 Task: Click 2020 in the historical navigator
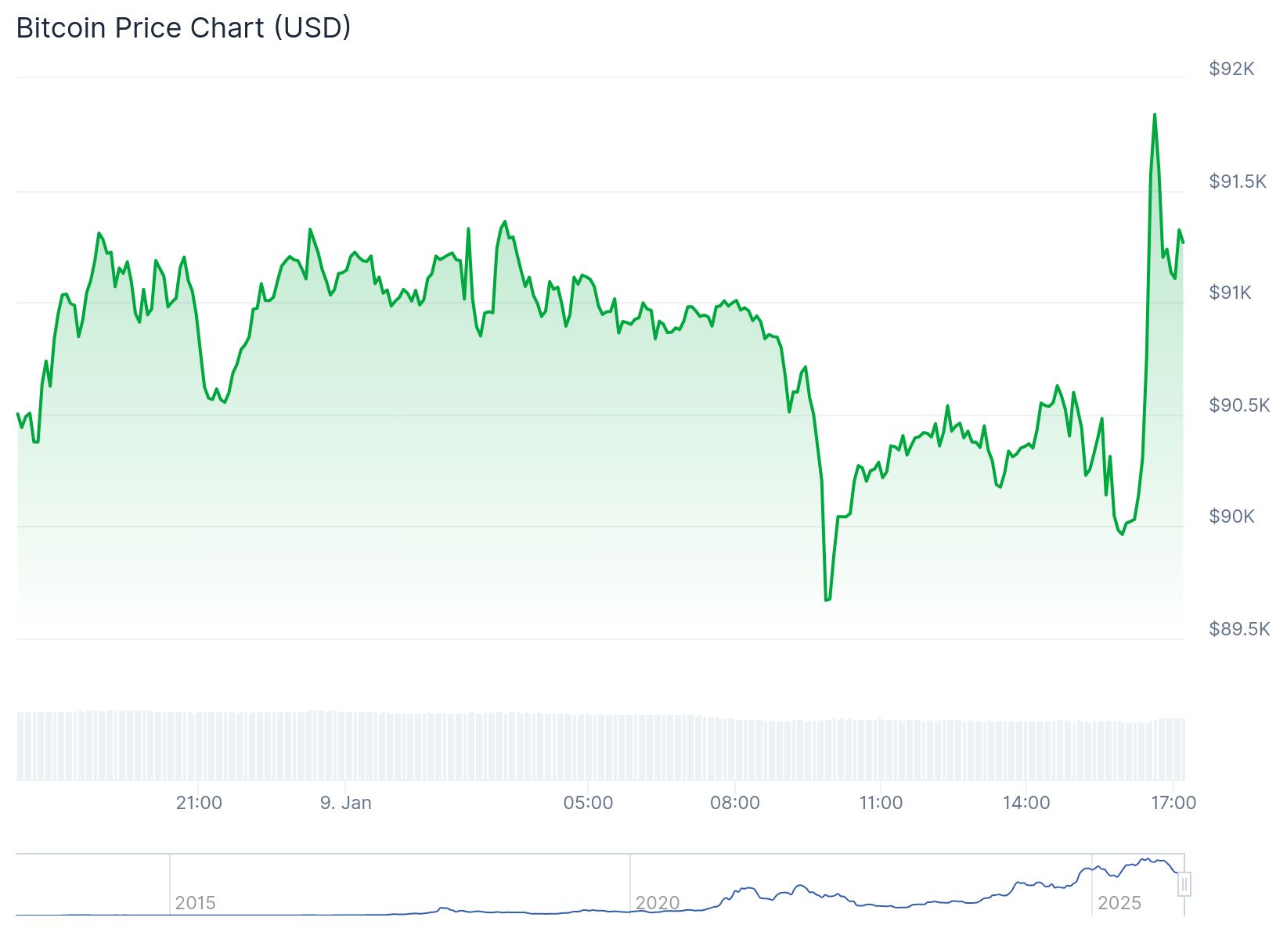(657, 903)
